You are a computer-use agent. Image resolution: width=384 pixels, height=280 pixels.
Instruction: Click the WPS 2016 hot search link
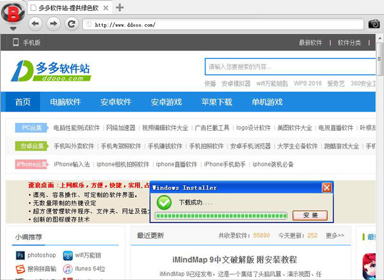[x=308, y=83]
